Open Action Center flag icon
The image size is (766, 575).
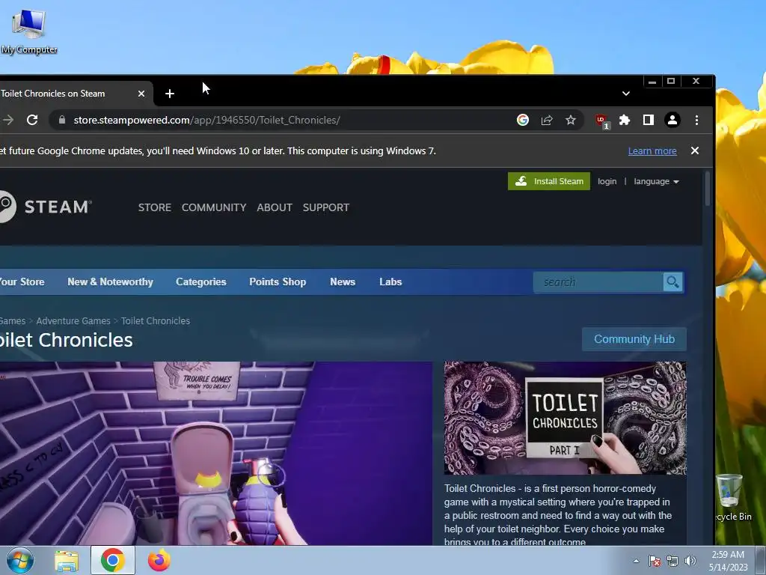click(x=655, y=561)
